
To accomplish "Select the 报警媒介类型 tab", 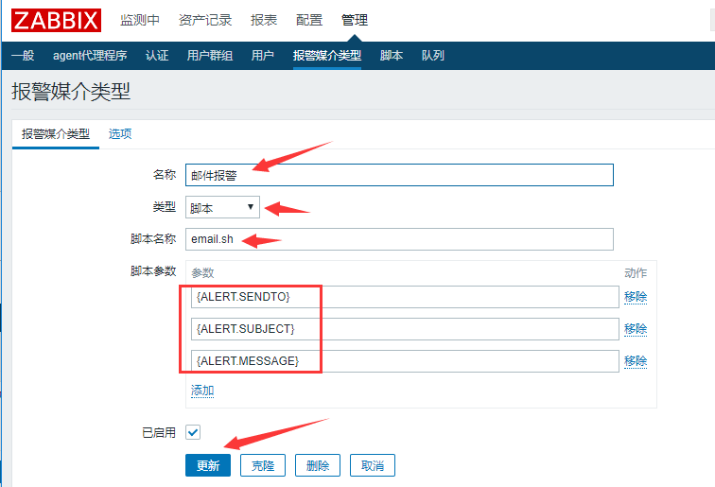I will (x=56, y=134).
